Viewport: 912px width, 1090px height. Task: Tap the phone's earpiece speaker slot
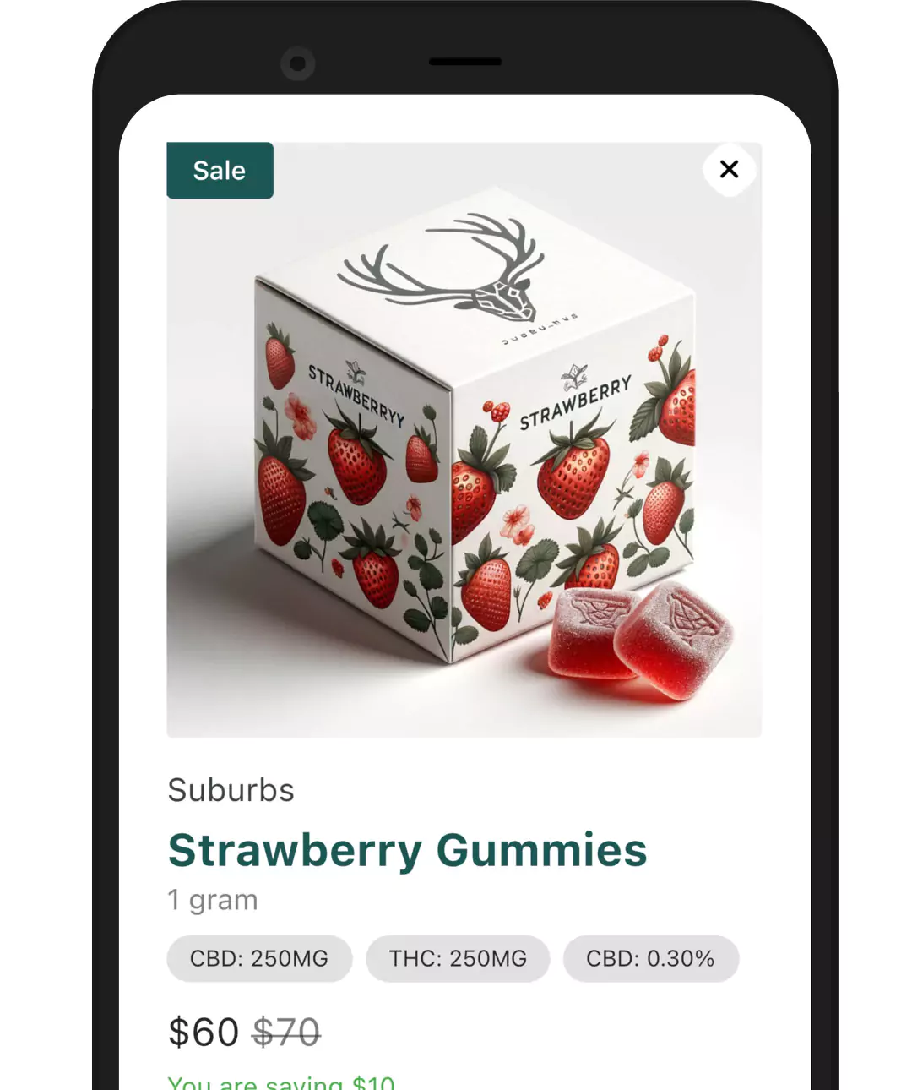[x=465, y=62]
